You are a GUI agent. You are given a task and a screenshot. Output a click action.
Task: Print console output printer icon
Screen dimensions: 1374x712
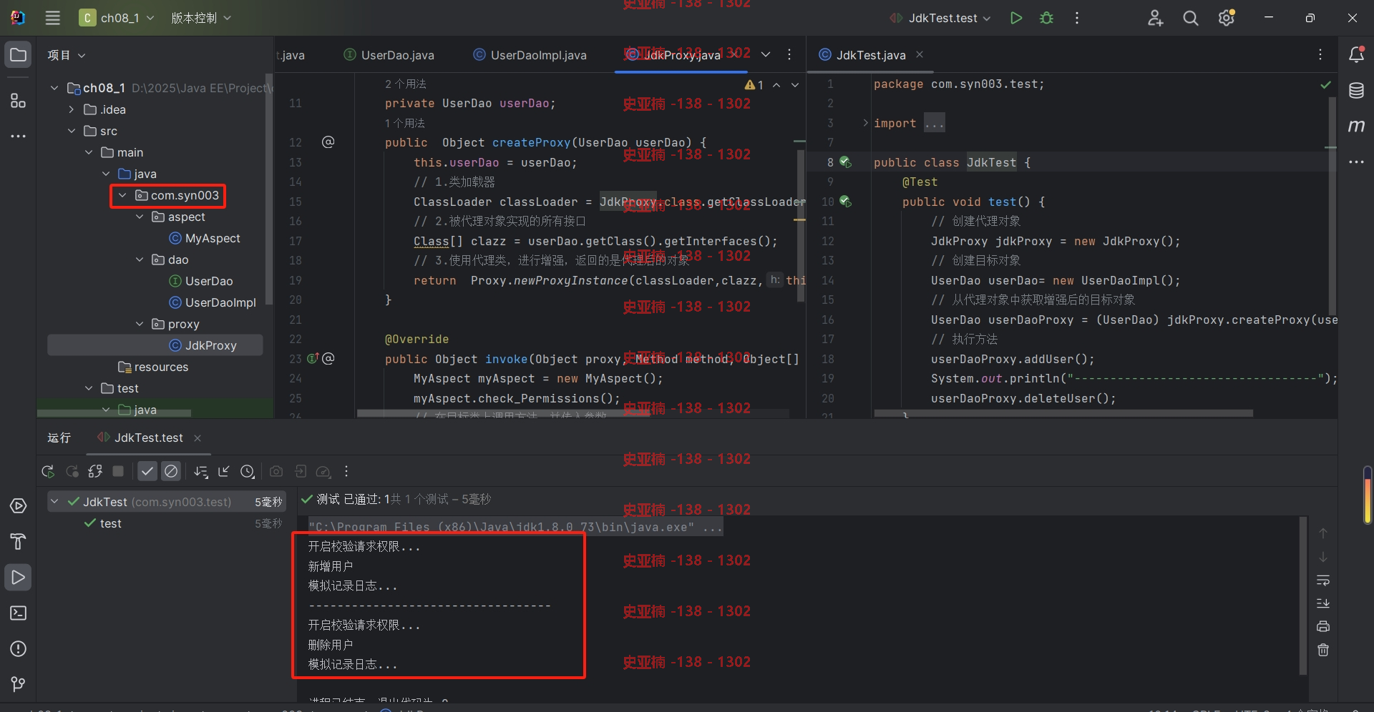coord(1323,626)
